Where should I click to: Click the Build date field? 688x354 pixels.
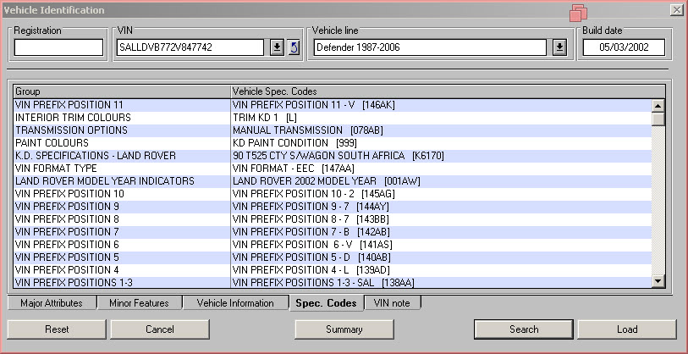(x=624, y=47)
